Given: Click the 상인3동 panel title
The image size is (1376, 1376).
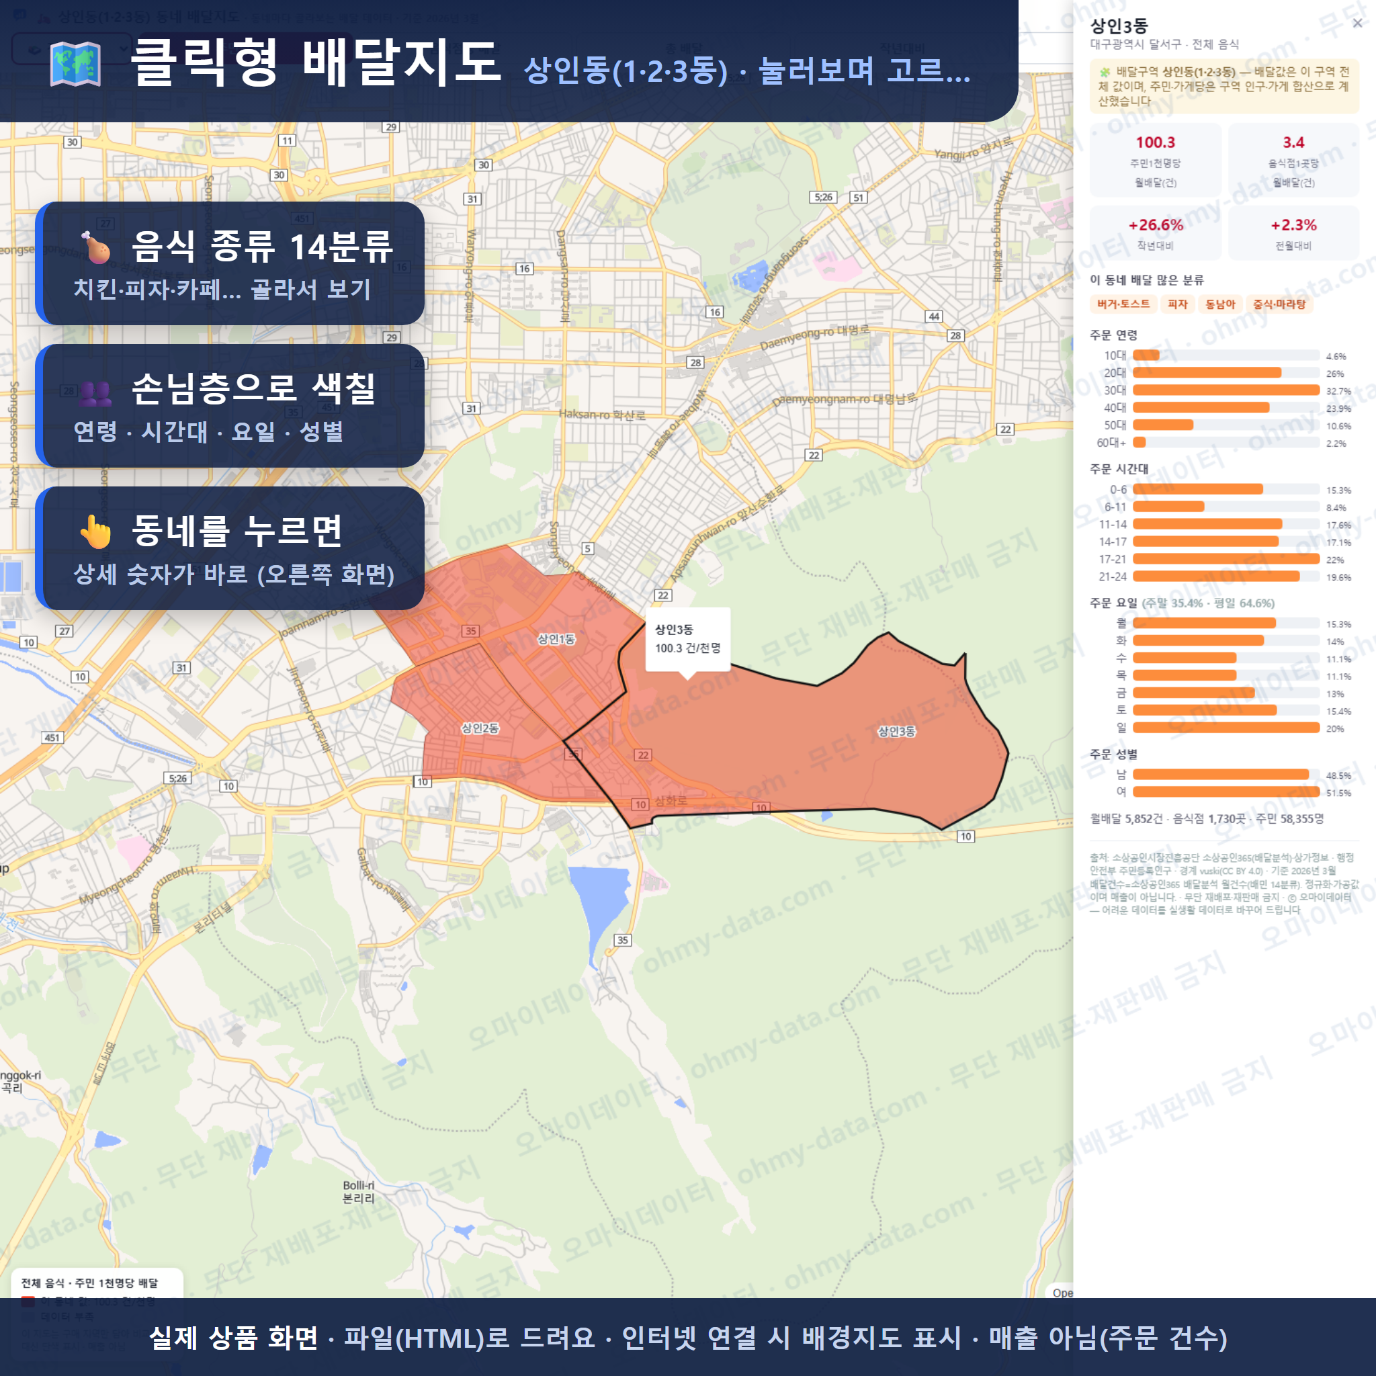Looking at the screenshot, I should [1119, 26].
